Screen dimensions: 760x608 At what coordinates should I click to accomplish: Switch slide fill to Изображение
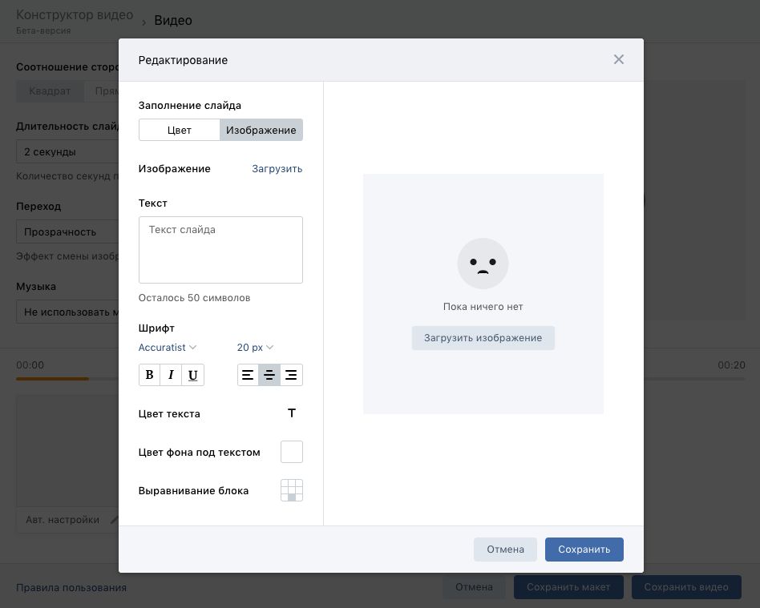(261, 130)
